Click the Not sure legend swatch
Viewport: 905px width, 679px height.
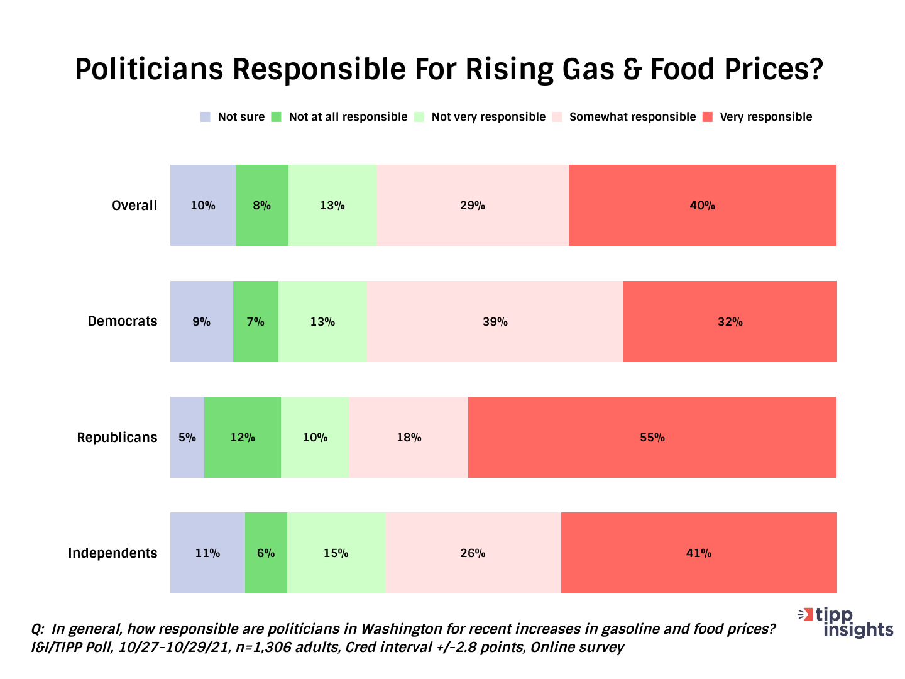pyautogui.click(x=206, y=117)
